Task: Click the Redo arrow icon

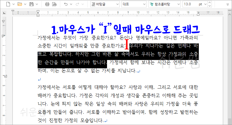Action: (x=77, y=4)
